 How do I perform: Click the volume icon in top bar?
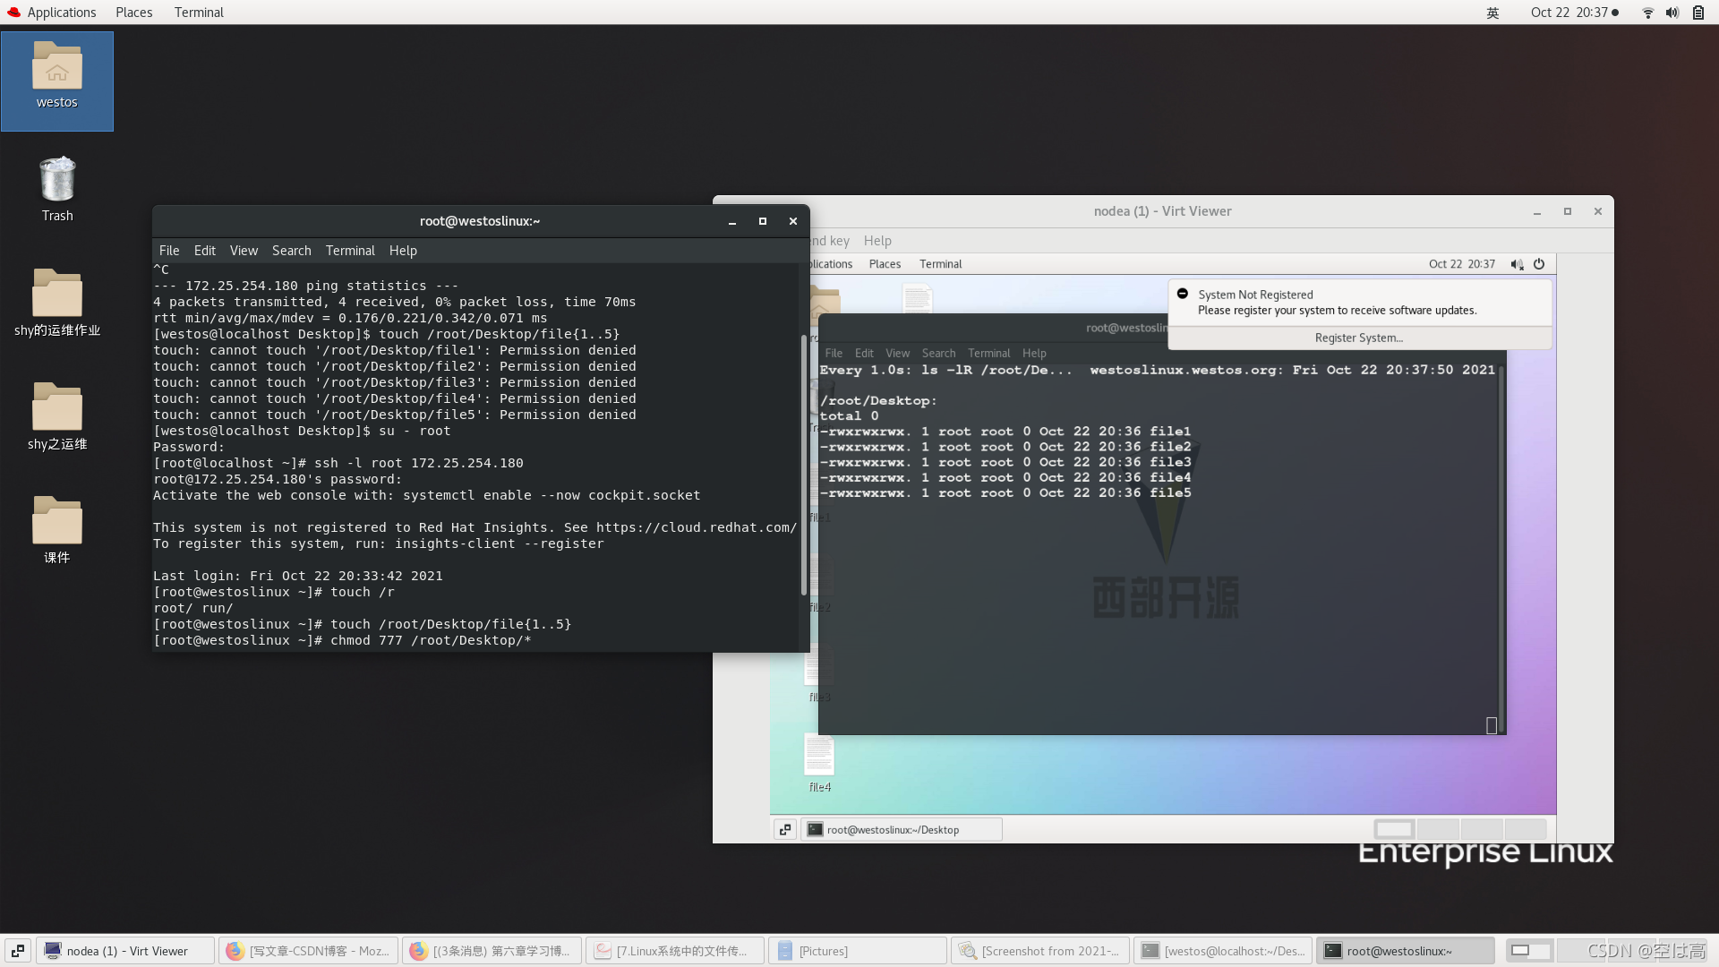pos(1672,13)
